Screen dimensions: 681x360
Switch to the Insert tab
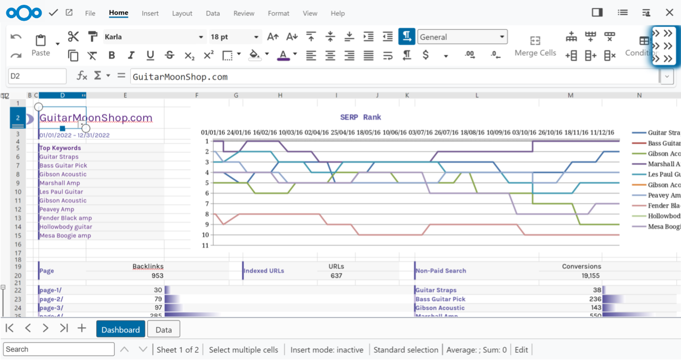click(x=150, y=13)
